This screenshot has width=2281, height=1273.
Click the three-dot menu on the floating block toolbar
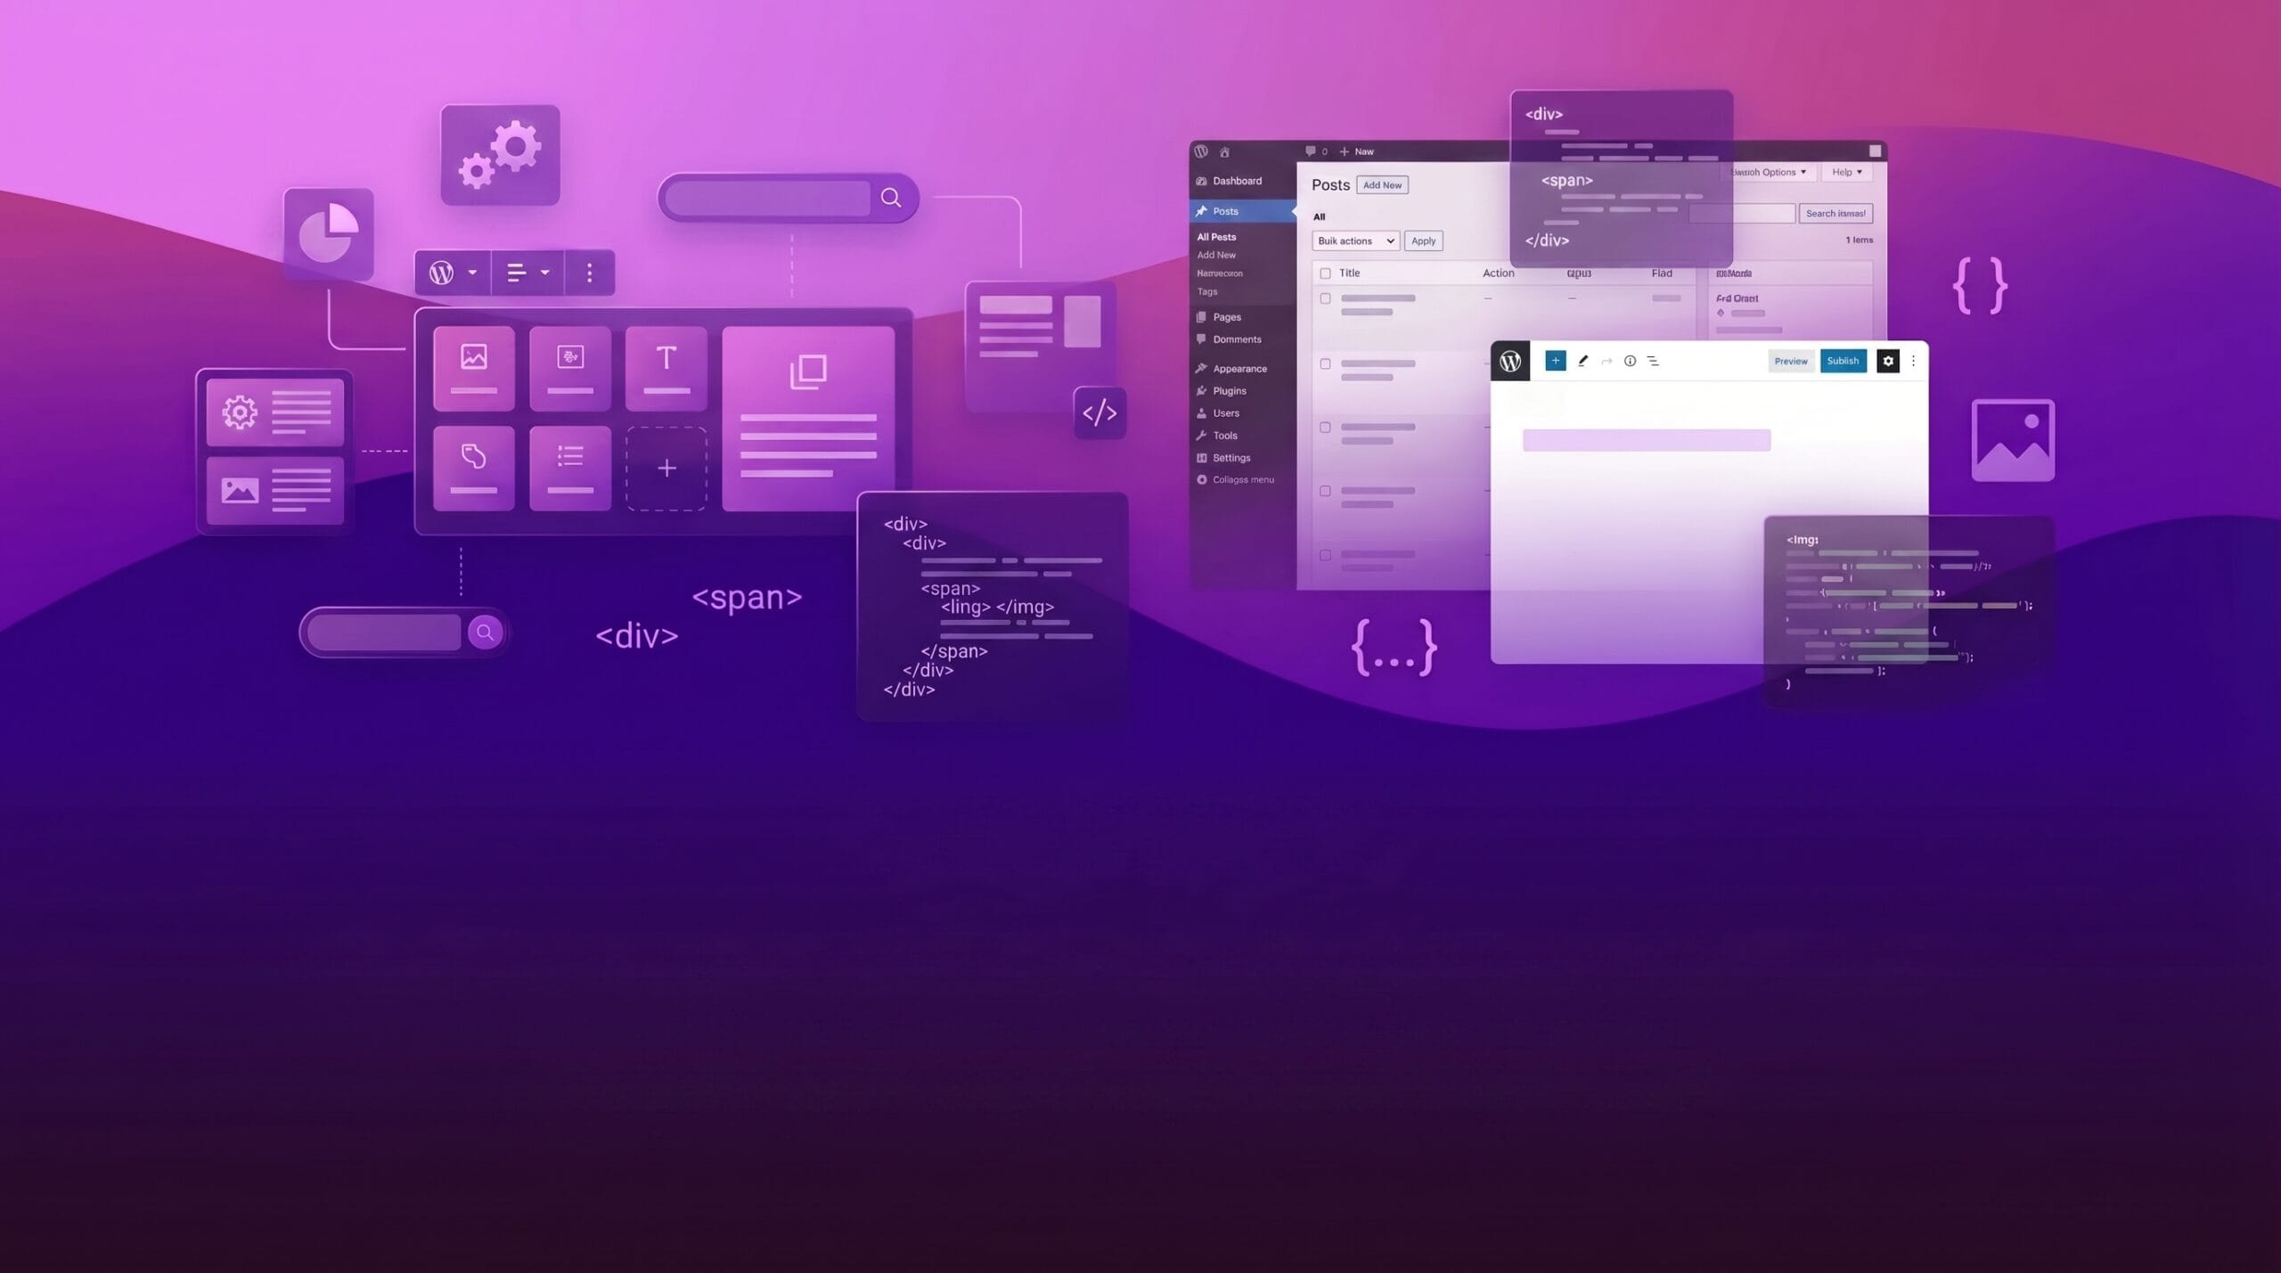pyautogui.click(x=589, y=273)
